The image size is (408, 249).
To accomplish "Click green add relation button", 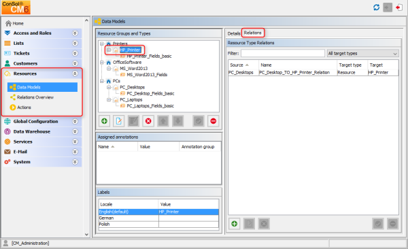I will click(x=234, y=224).
